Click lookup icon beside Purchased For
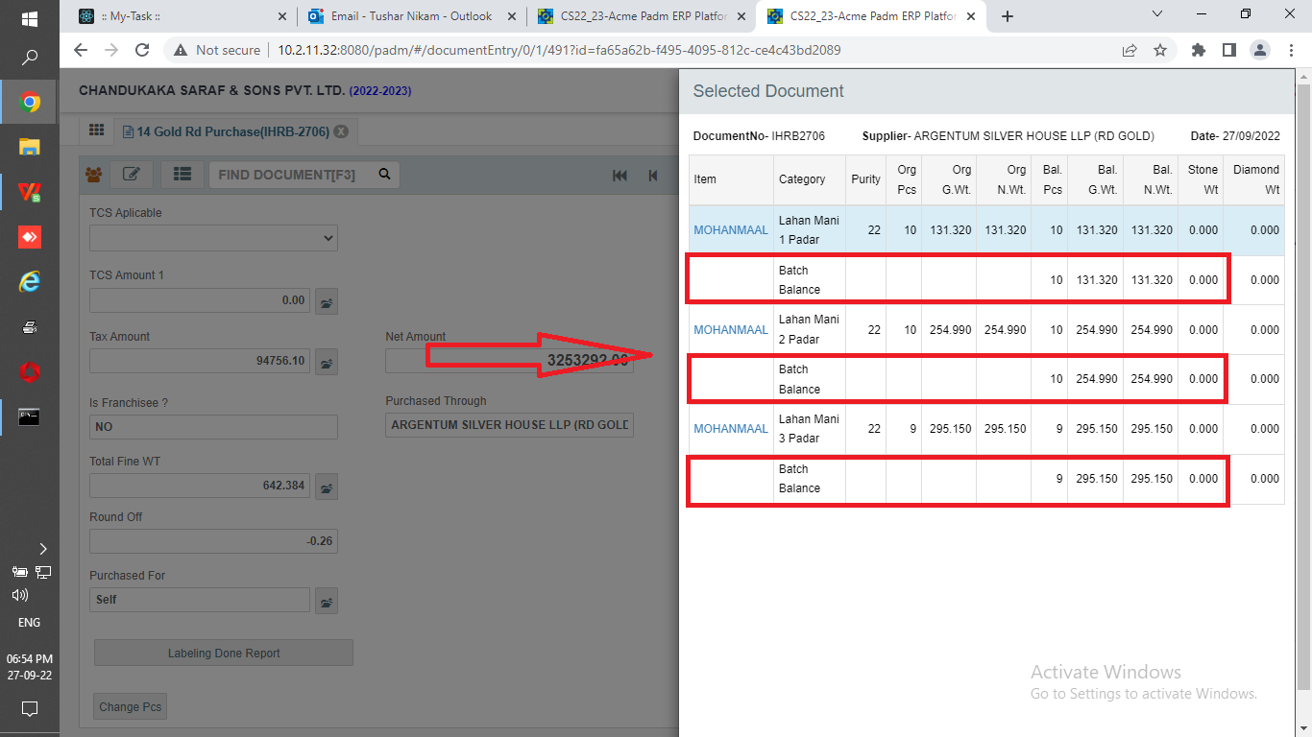Viewport: 1312px width, 737px height. pos(328,601)
